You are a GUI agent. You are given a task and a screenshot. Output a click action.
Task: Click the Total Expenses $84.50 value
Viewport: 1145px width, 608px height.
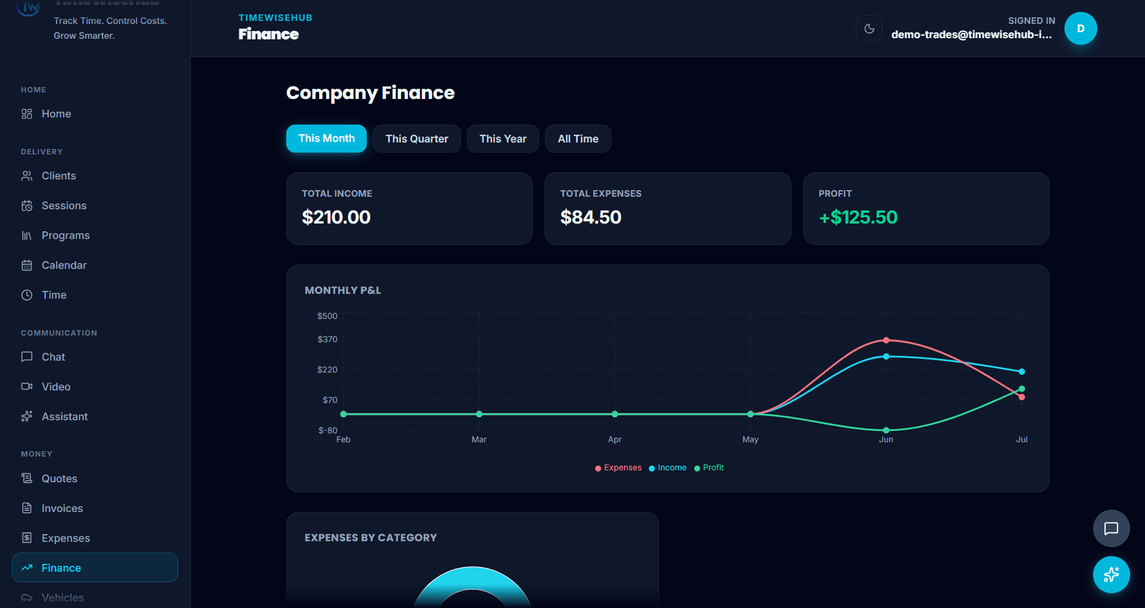pos(591,217)
